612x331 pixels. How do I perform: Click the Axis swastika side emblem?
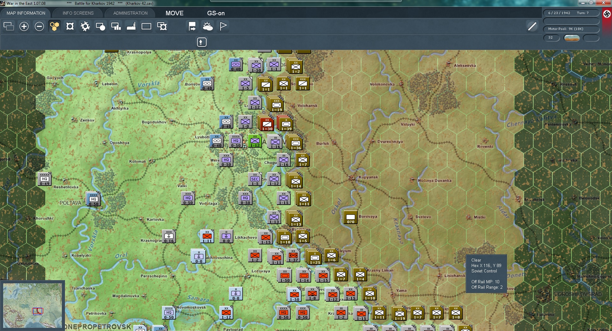607,14
